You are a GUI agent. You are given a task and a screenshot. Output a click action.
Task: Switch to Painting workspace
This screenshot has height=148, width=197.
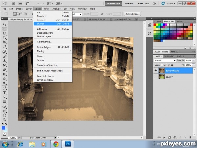pyautogui.click(x=143, y=3)
